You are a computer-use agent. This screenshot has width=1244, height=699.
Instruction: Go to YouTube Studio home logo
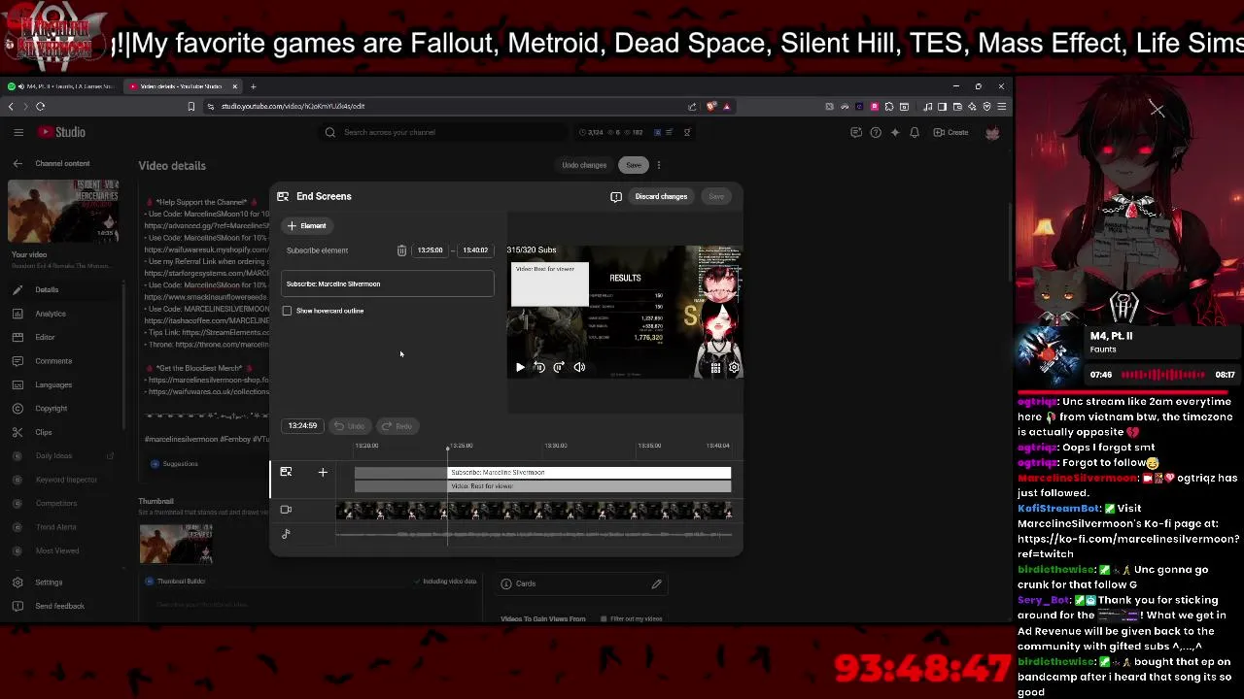(x=62, y=132)
